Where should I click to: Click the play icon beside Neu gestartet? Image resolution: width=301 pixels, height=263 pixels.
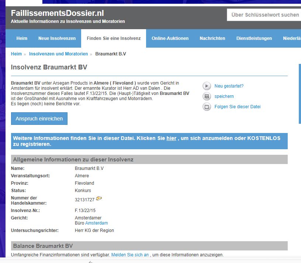click(x=207, y=86)
